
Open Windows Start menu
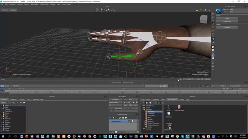point(3,136)
